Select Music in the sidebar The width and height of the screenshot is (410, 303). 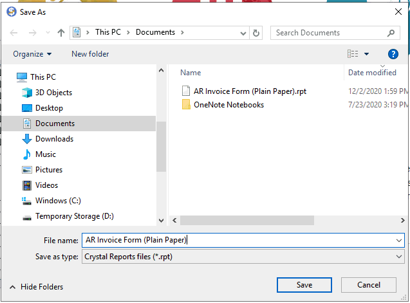[45, 154]
